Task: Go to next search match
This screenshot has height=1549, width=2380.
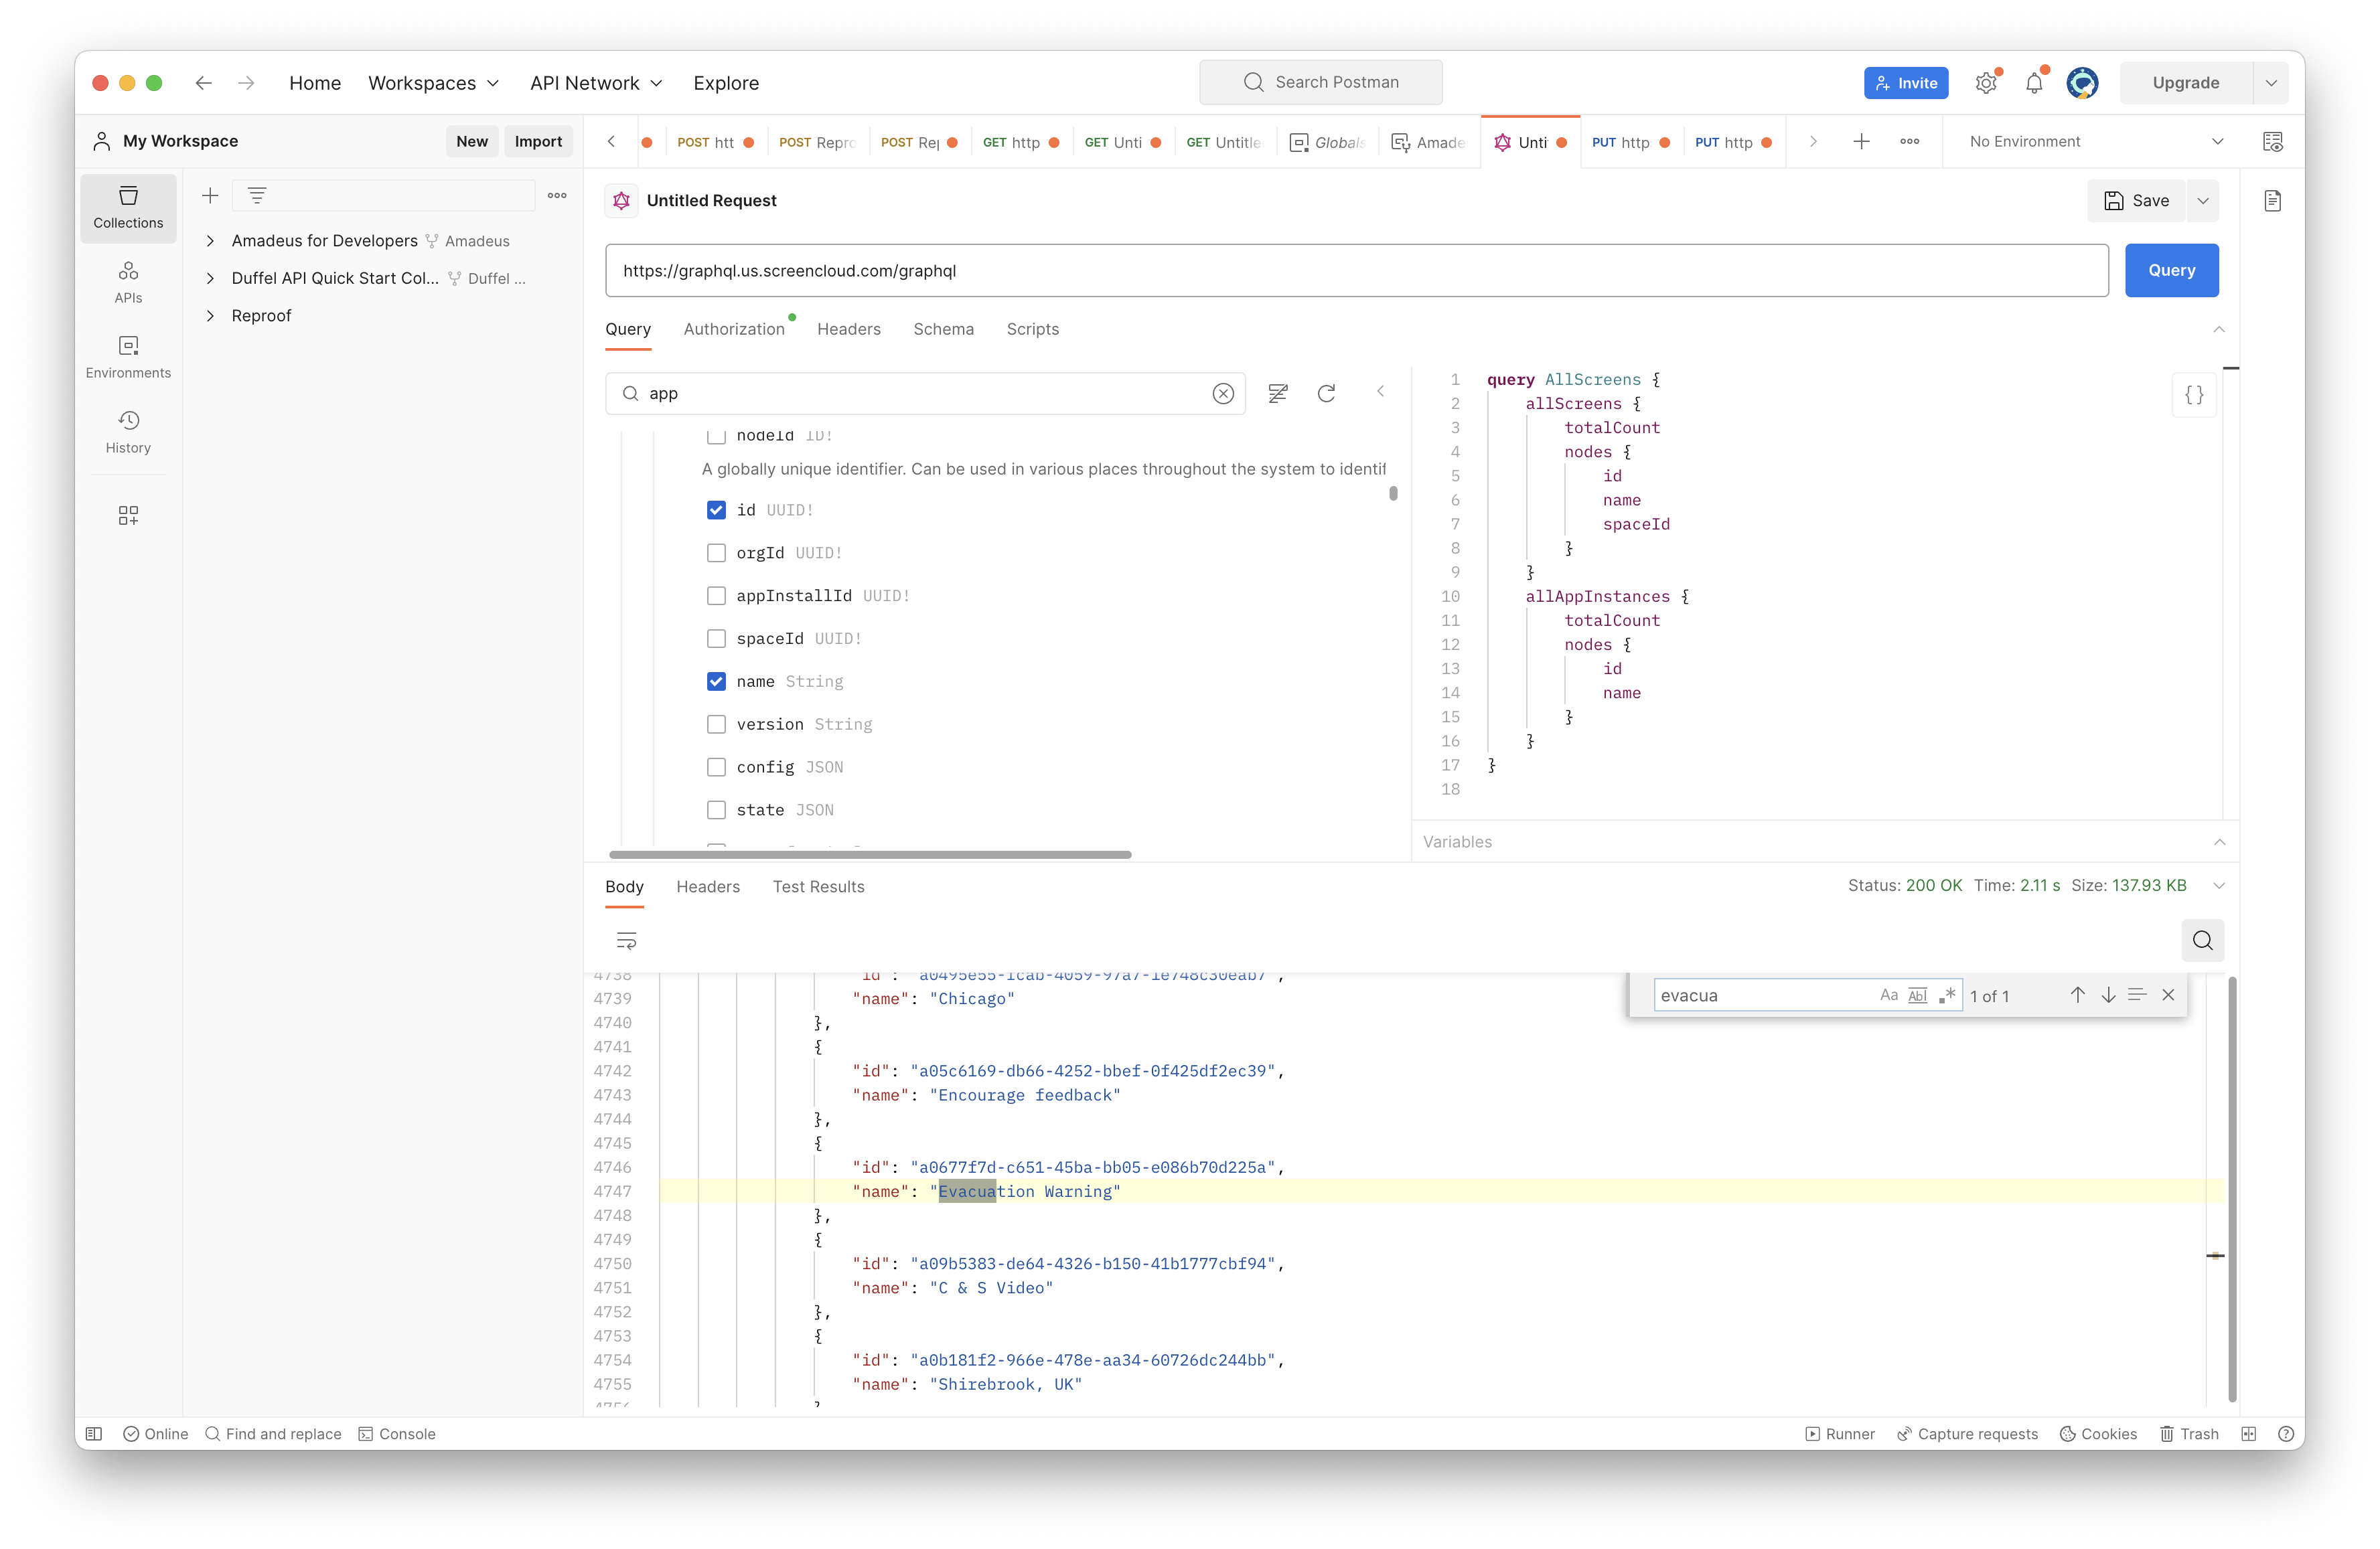Action: [2108, 995]
